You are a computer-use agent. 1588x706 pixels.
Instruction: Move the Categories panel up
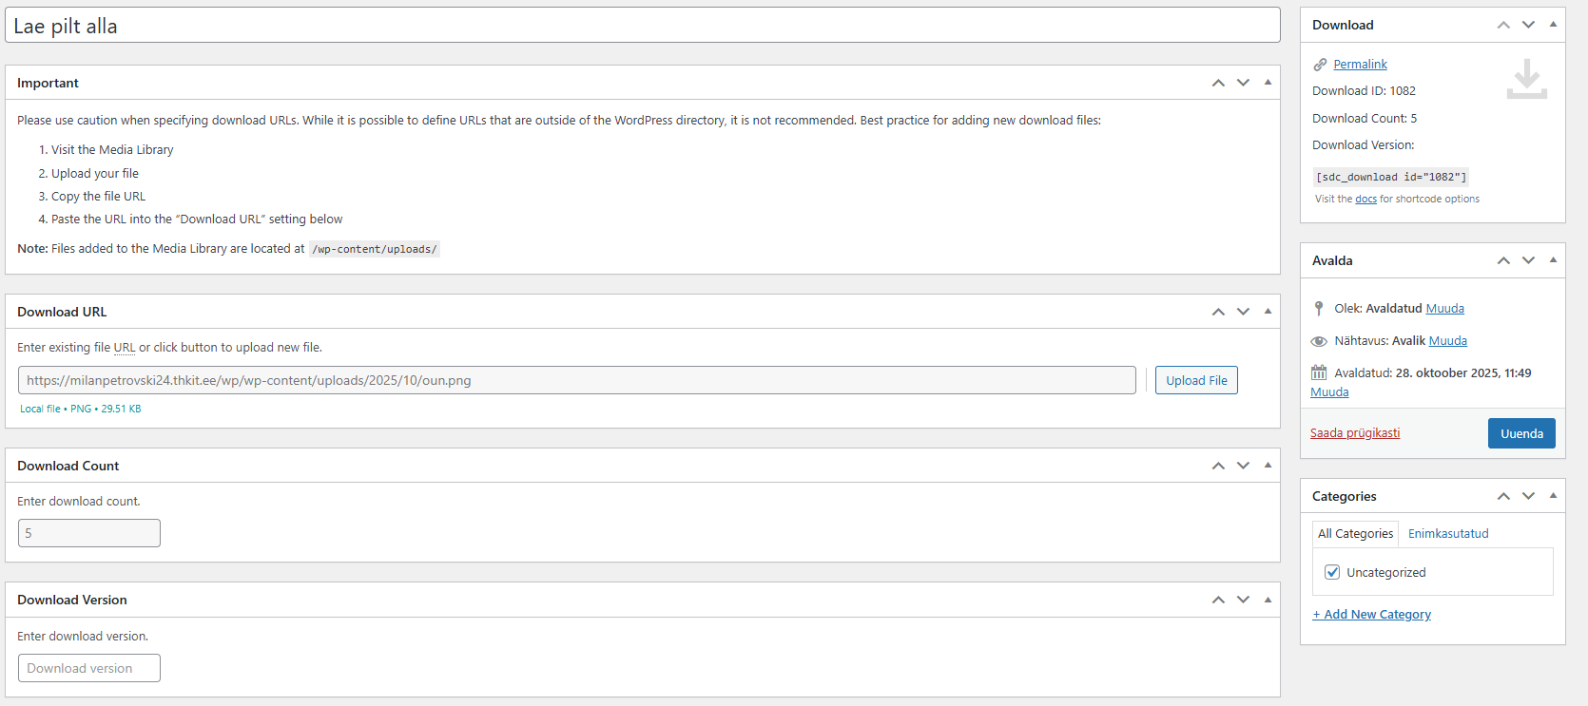pyautogui.click(x=1503, y=496)
